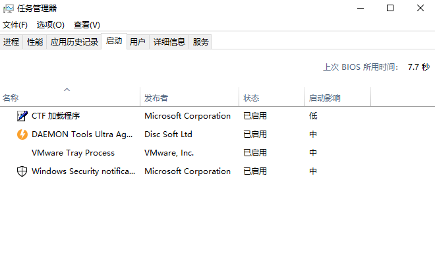
Task: Open the 应用历史记录 tab
Action: pyautogui.click(x=74, y=42)
